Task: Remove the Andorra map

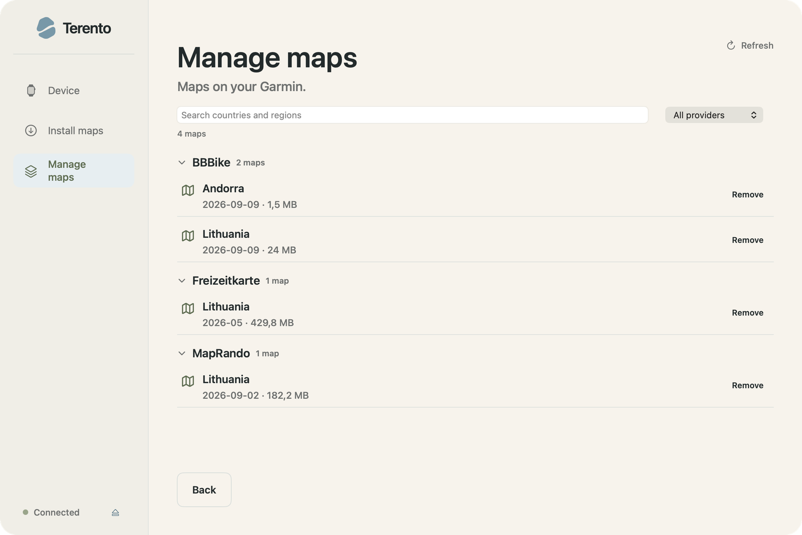Action: pos(747,195)
